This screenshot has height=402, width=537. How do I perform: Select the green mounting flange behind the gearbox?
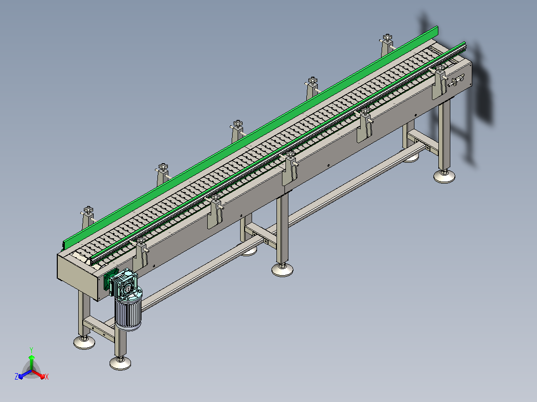coord(108,280)
